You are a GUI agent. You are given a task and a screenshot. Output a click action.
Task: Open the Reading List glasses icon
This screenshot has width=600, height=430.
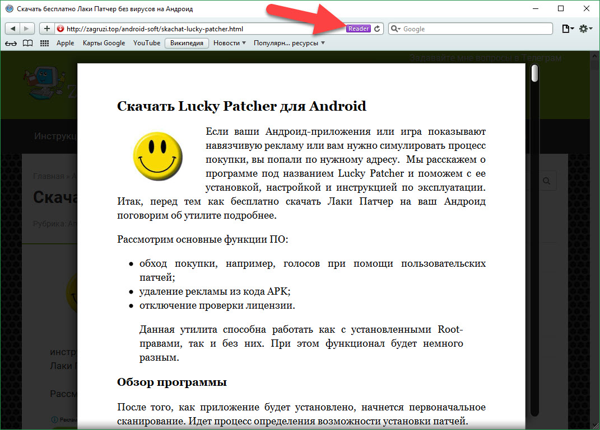point(11,43)
